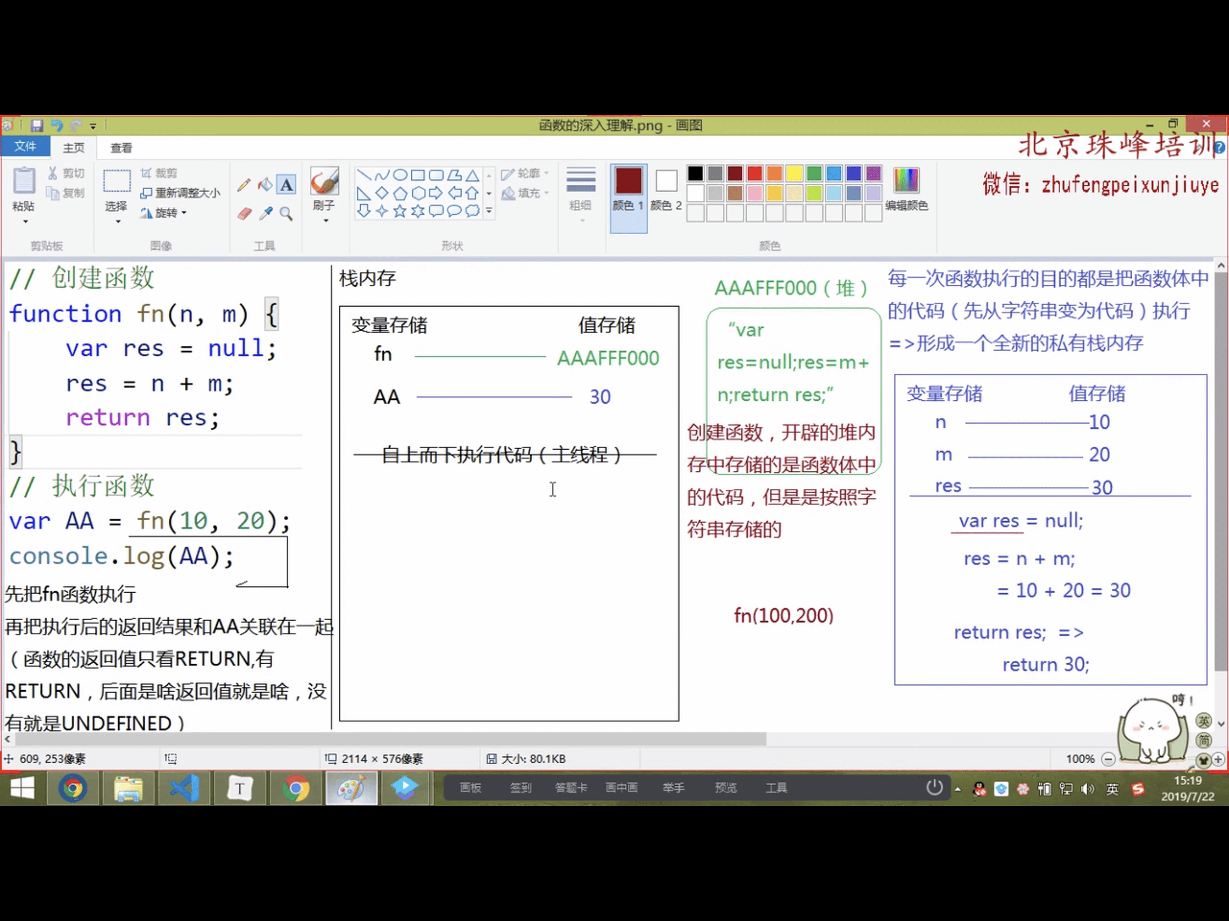Open the Paste (粘贴) dropdown arrow
1229x921 pixels.
click(x=25, y=222)
